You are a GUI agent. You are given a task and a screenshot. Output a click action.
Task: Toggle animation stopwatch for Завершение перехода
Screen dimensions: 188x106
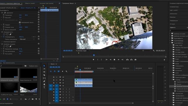(x=4, y=49)
